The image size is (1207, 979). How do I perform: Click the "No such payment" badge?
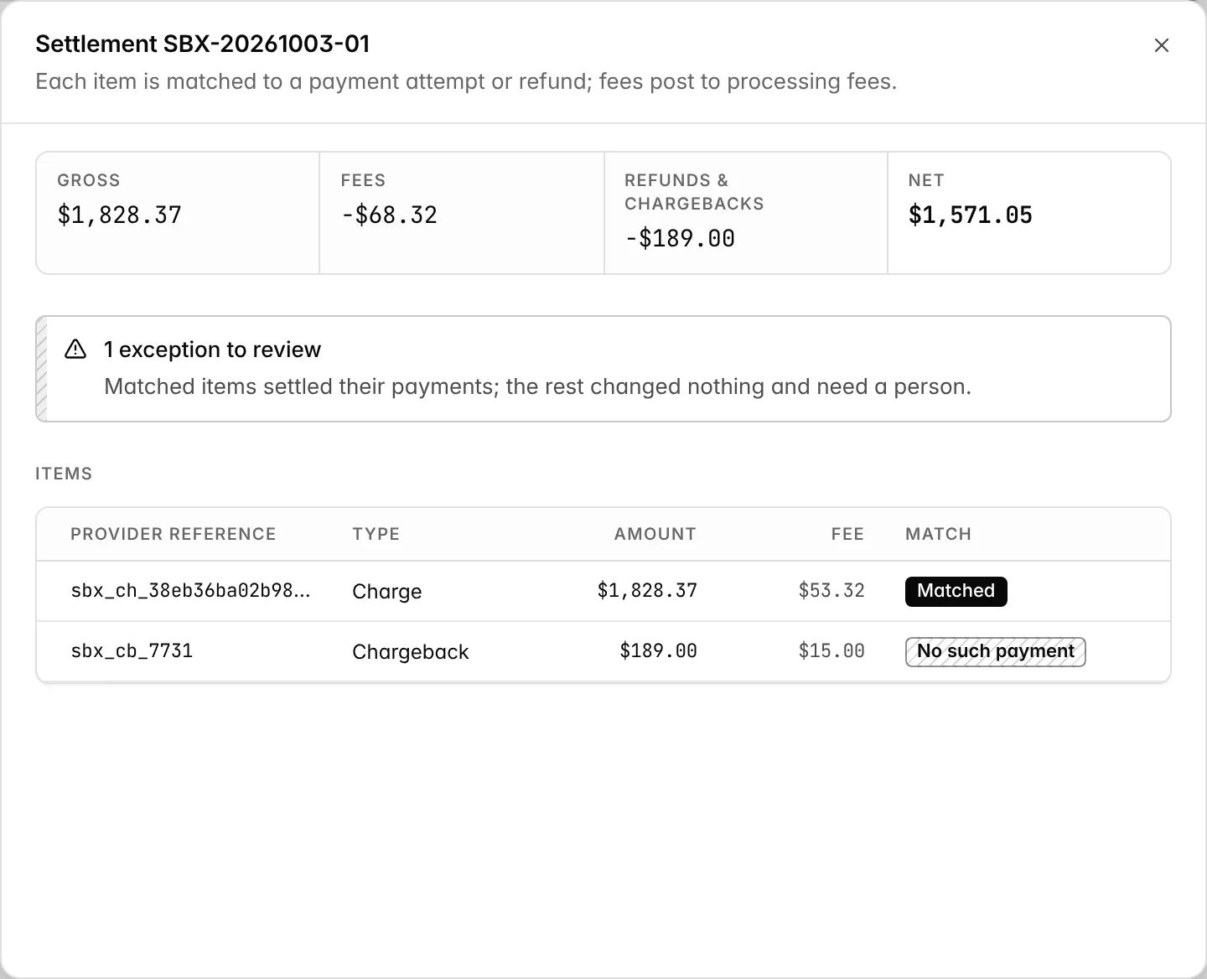[x=995, y=651]
